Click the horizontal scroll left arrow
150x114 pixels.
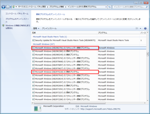[32, 103]
